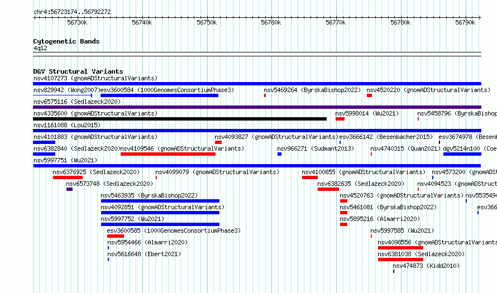497x293 pixels.
Task: Click the Cytogenetic Bands track title
Action: (66, 41)
